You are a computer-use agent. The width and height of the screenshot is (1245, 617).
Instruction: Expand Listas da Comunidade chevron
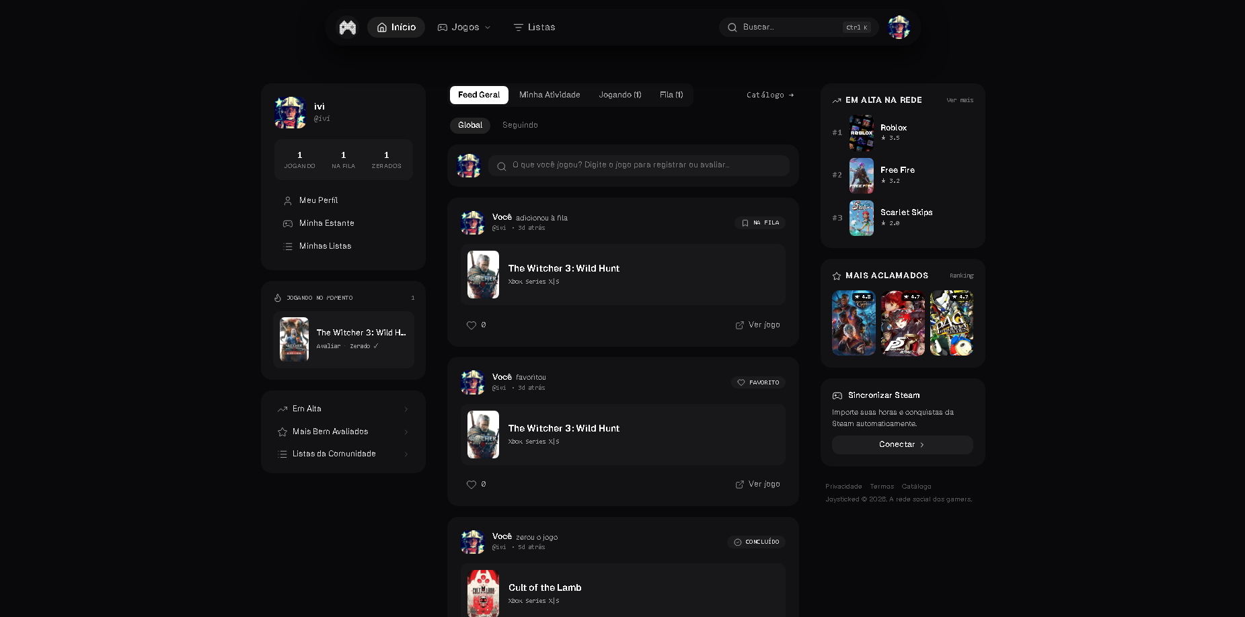(x=406, y=454)
